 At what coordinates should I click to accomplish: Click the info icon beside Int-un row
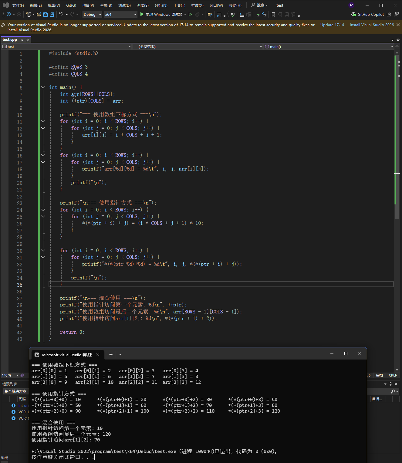coord(13,405)
